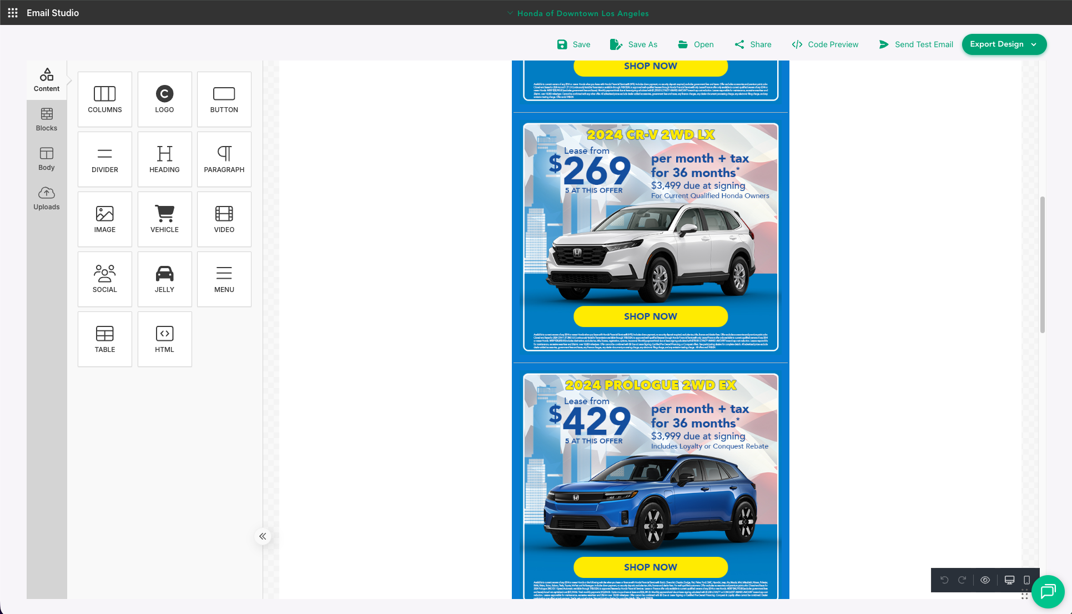Save the email design
This screenshot has width=1072, height=614.
pyautogui.click(x=573, y=44)
